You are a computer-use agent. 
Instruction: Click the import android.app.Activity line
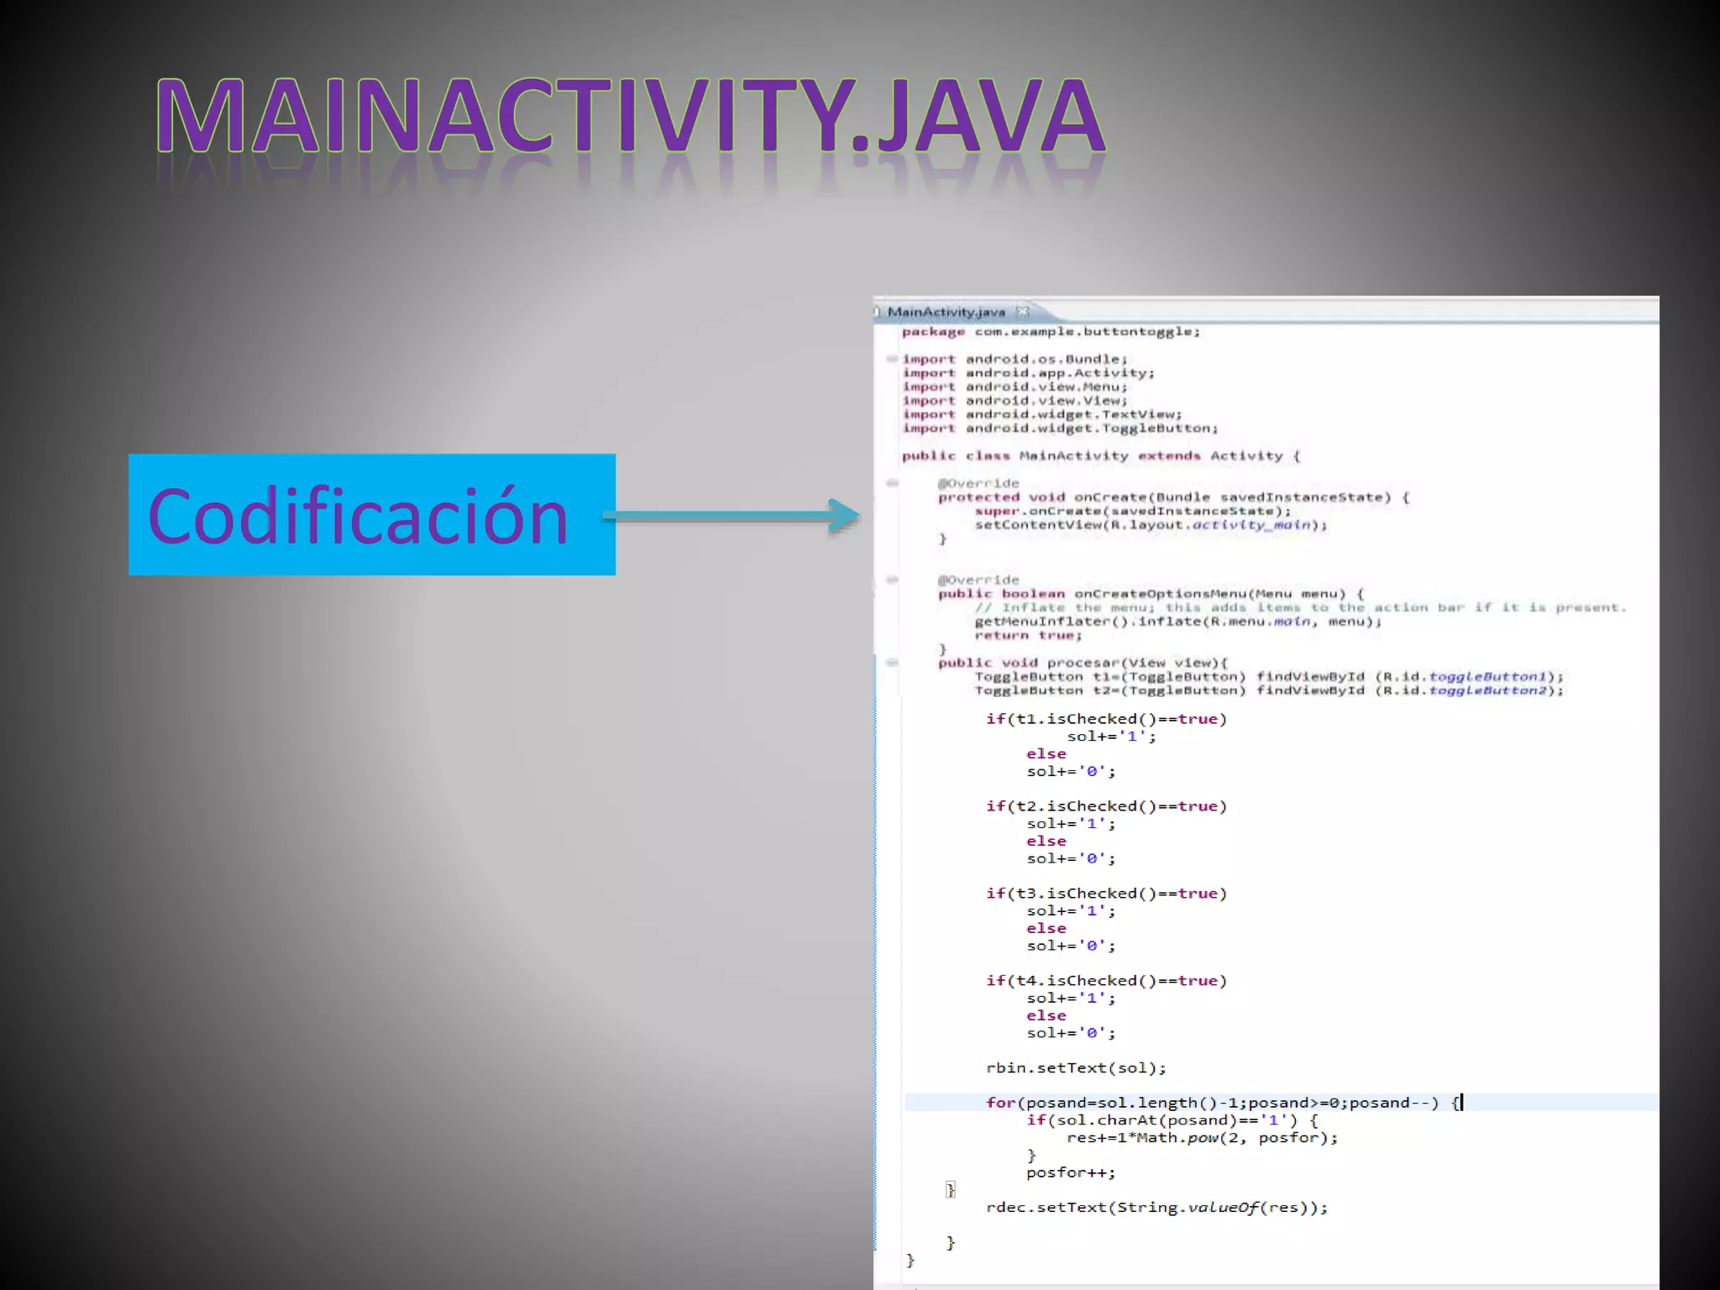pyautogui.click(x=1029, y=373)
